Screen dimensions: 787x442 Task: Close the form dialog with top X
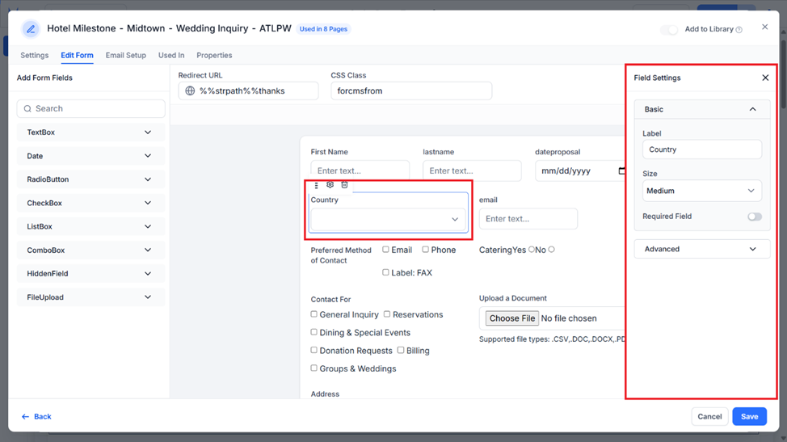pyautogui.click(x=764, y=27)
